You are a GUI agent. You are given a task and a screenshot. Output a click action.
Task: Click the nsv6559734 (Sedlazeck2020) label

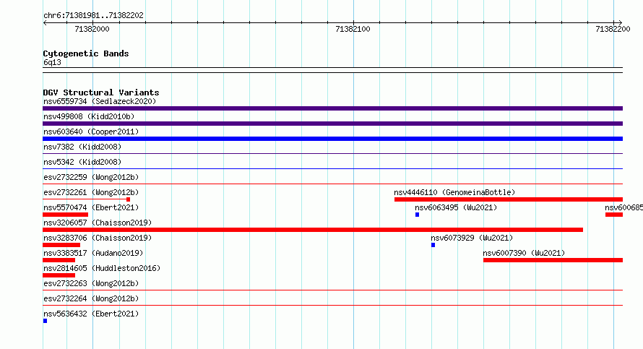click(x=100, y=101)
